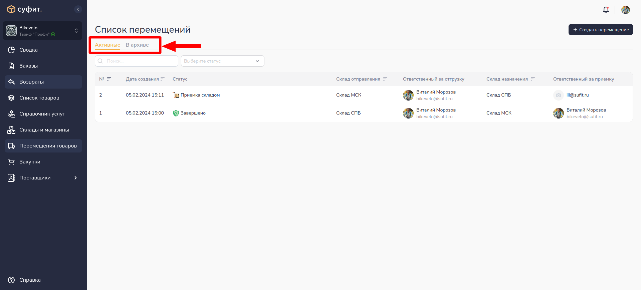Click the date 05.02.2024 15:11
The width and height of the screenshot is (641, 290).
click(x=145, y=95)
